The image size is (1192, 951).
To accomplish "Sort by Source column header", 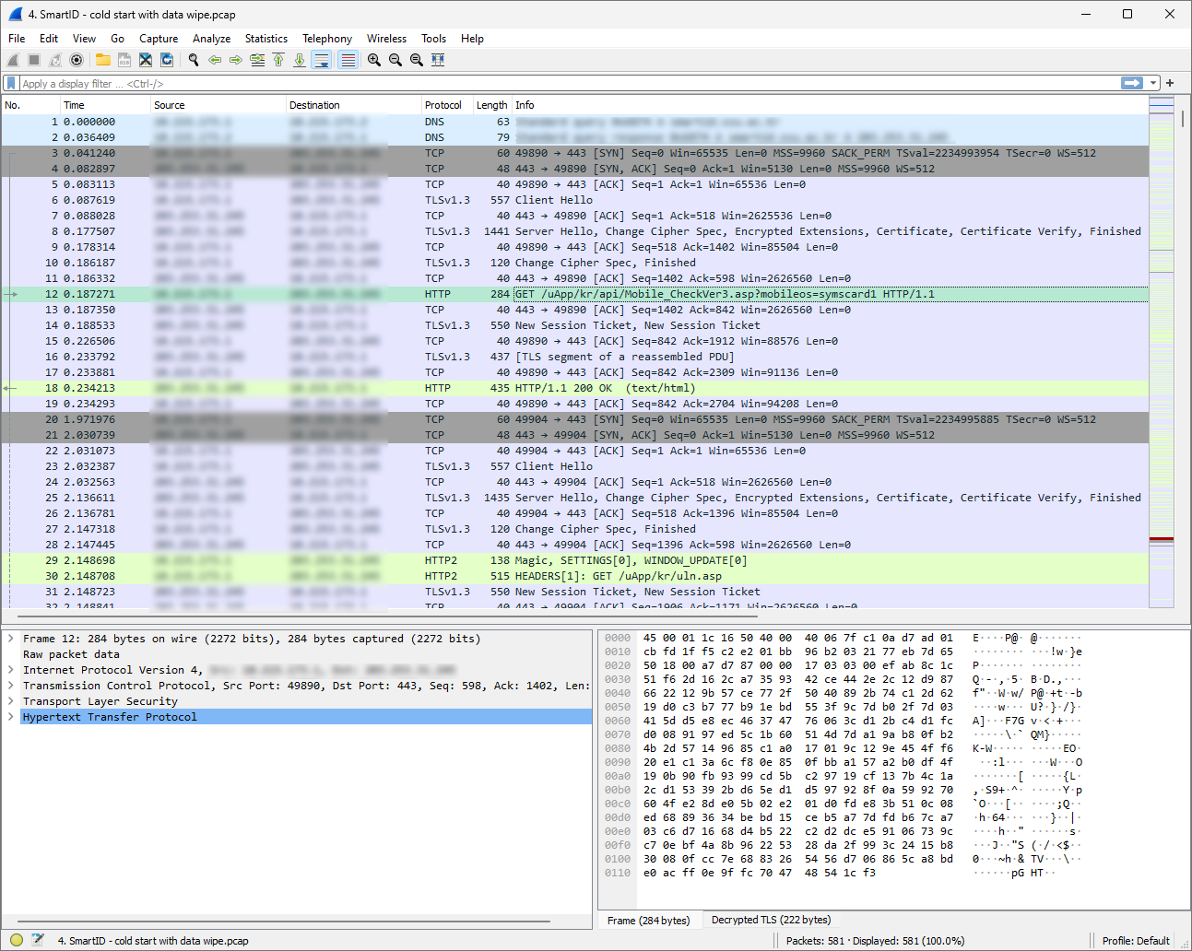I will point(218,105).
